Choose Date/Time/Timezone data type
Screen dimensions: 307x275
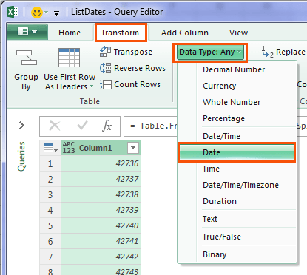coord(240,185)
